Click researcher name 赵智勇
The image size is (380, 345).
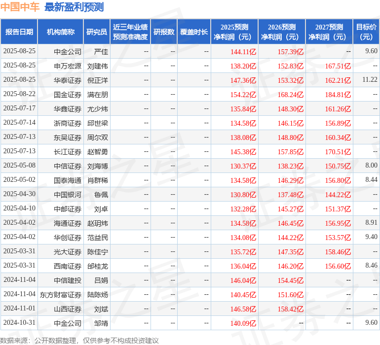(98, 152)
